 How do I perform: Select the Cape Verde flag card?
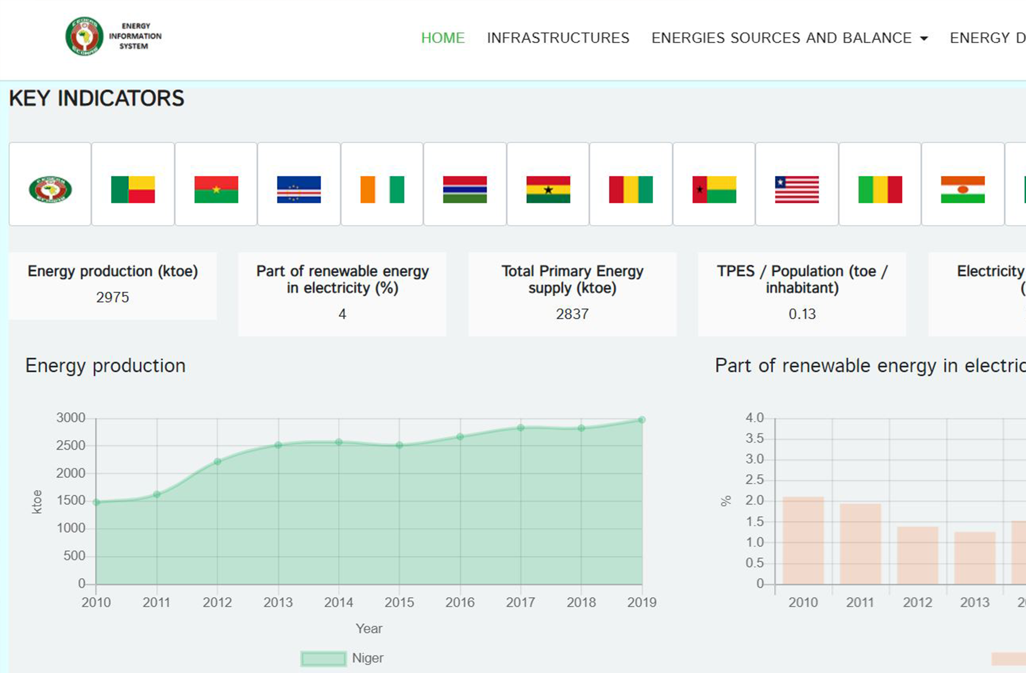299,184
